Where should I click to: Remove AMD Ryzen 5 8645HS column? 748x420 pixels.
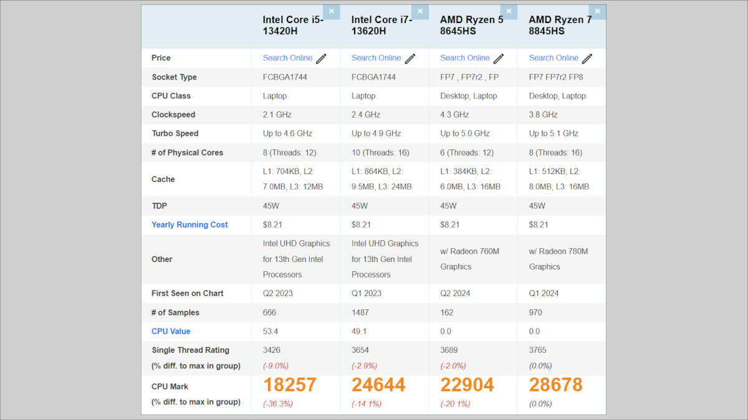509,11
